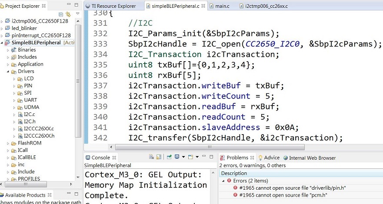The width and height of the screenshot is (383, 204).
Task: Collapse the Errors (2 items) group
Action: [223, 181]
